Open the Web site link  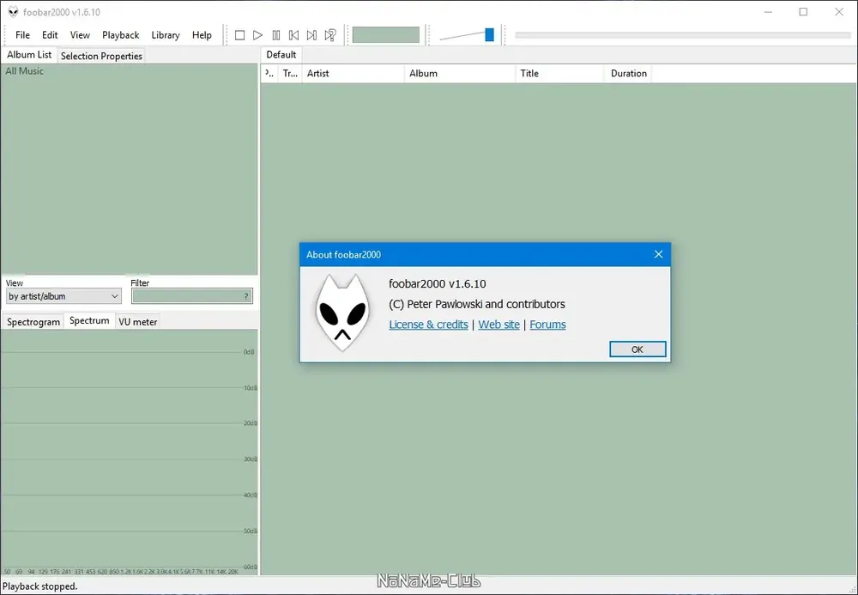(x=499, y=325)
